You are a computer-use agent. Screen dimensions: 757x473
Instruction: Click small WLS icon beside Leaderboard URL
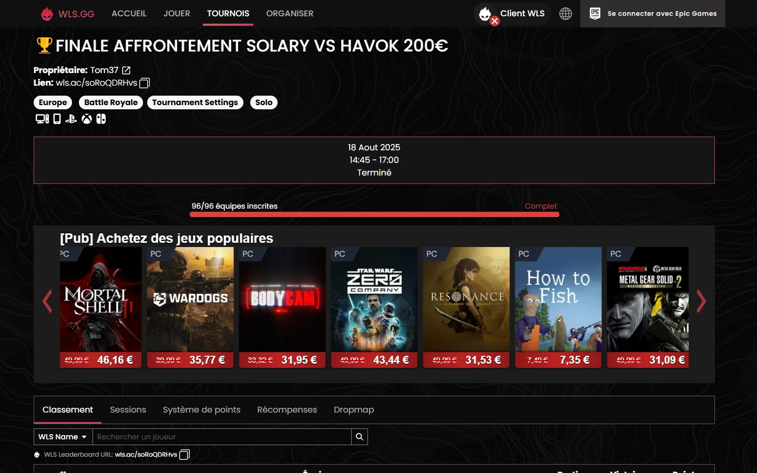coord(37,455)
